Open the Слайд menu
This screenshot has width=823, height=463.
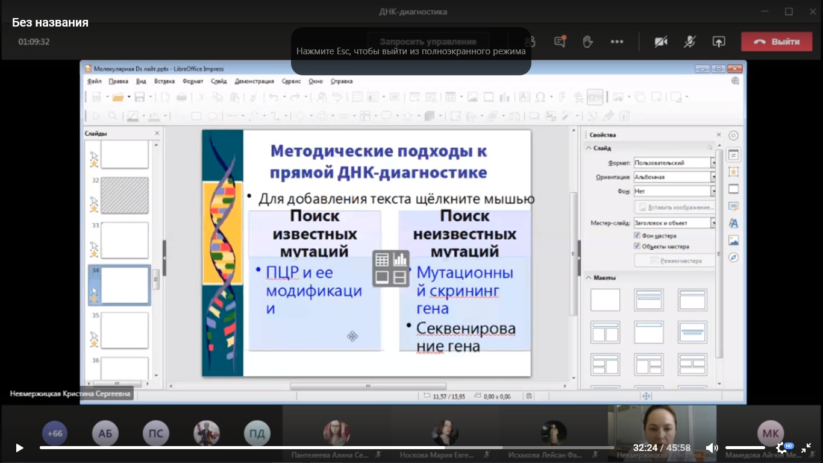(x=219, y=81)
